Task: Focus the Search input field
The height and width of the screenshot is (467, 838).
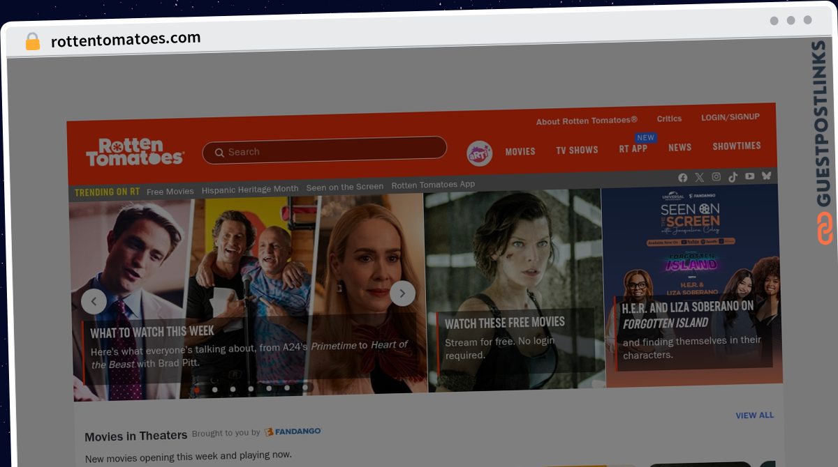Action: click(x=324, y=150)
